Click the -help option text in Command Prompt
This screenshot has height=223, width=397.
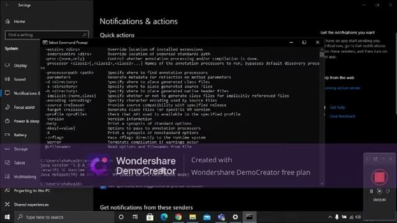point(51,124)
